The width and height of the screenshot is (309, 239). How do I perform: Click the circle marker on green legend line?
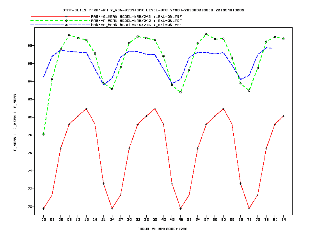coord(66,21)
